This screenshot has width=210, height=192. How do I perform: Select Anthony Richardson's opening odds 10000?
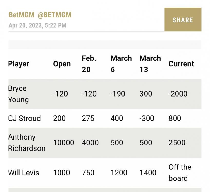pos(63,143)
